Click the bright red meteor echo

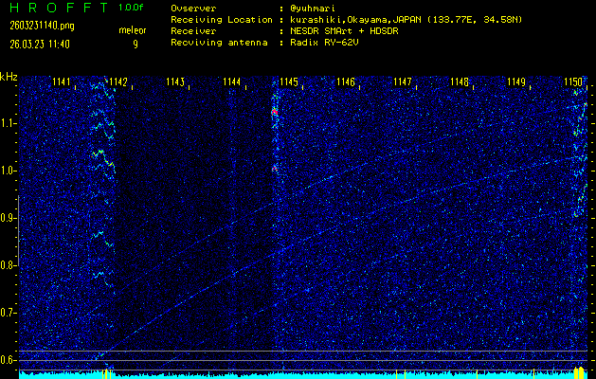coord(275,112)
